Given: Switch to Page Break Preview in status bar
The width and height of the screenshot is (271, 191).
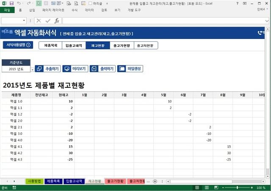Looking at the screenshot, I should [216, 188].
